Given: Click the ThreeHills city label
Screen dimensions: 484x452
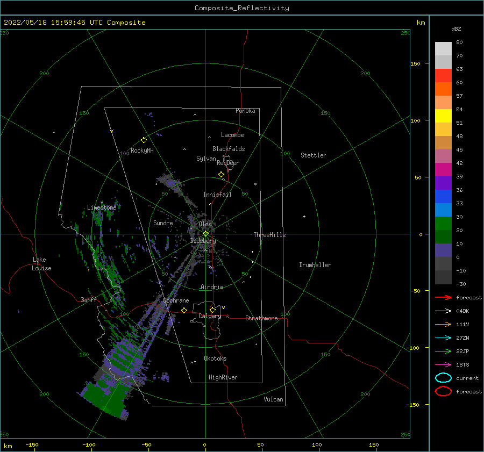Looking at the screenshot, I should pos(269,235).
